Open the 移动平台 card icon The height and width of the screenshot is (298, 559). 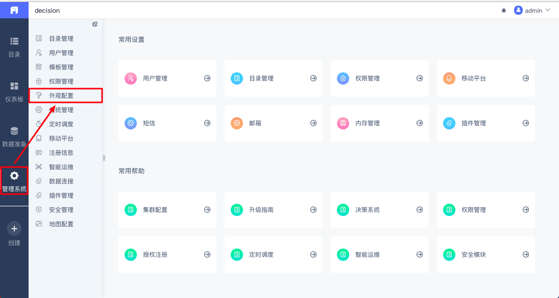pyautogui.click(x=449, y=78)
